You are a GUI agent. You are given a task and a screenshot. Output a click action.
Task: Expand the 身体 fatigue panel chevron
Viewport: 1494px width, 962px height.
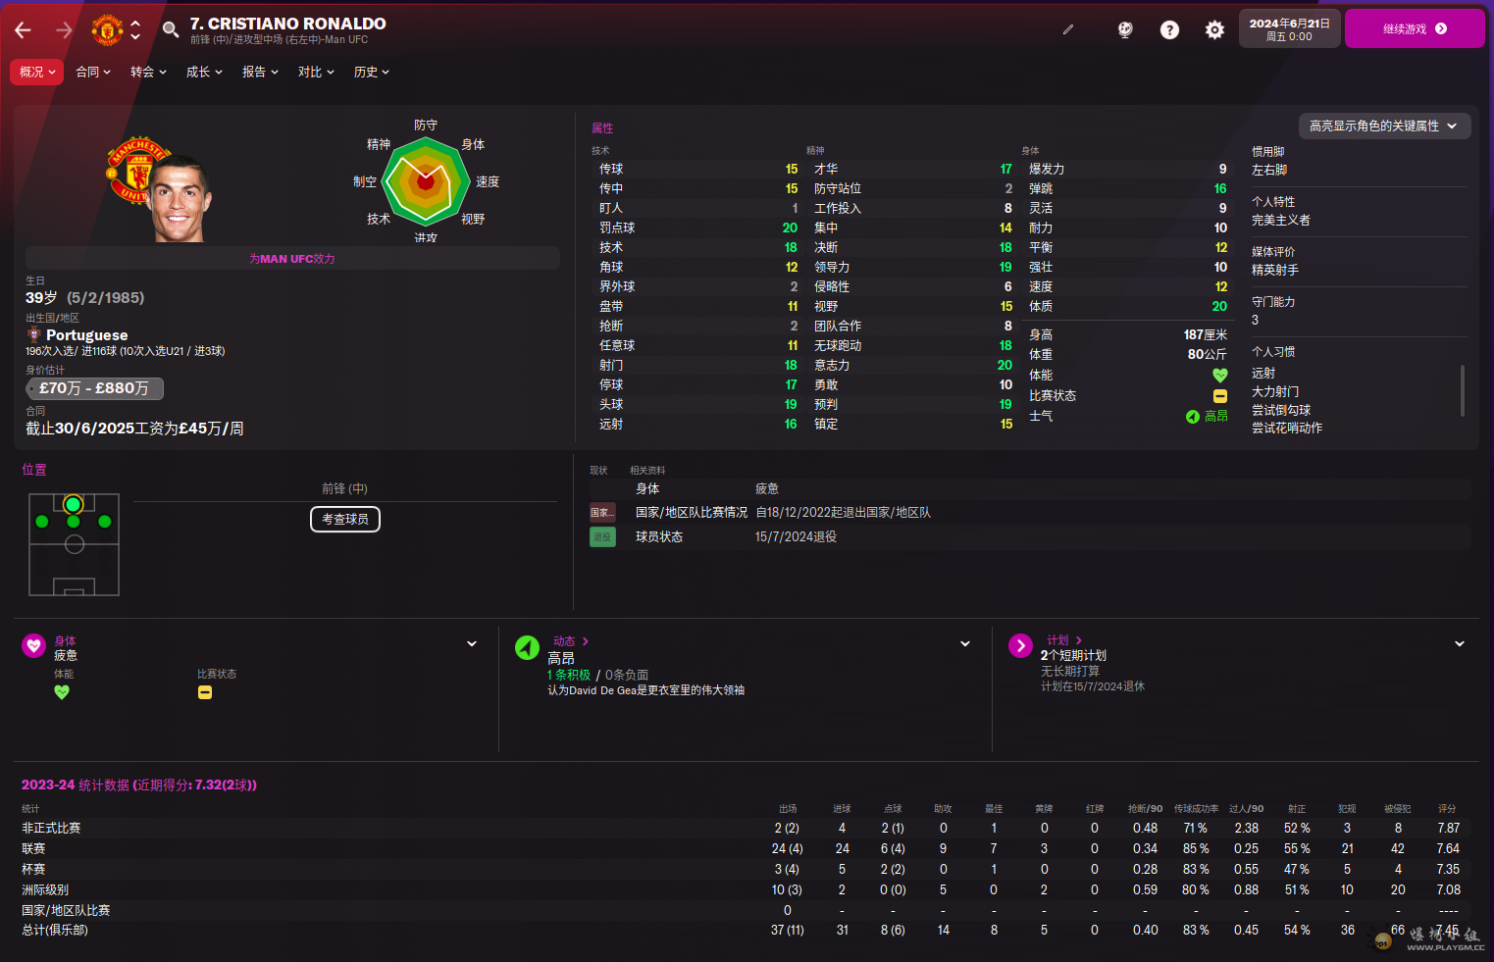click(x=472, y=644)
